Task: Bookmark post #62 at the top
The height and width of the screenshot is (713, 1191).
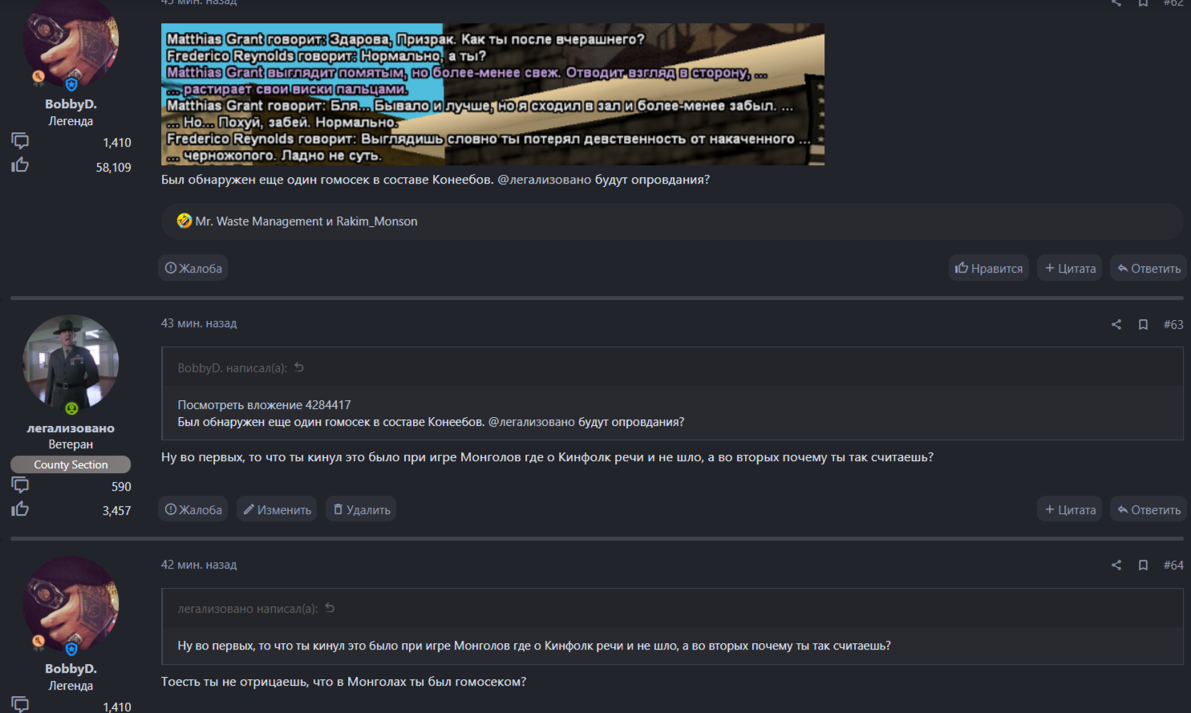Action: pos(1144,3)
